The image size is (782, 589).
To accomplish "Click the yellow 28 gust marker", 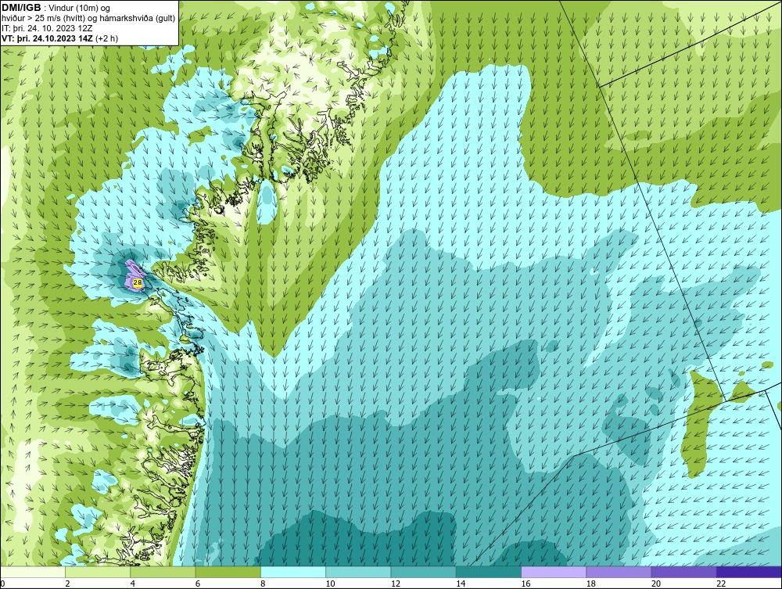I will tap(138, 283).
